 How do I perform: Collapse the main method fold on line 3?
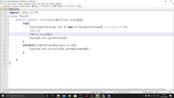click(8, 20)
